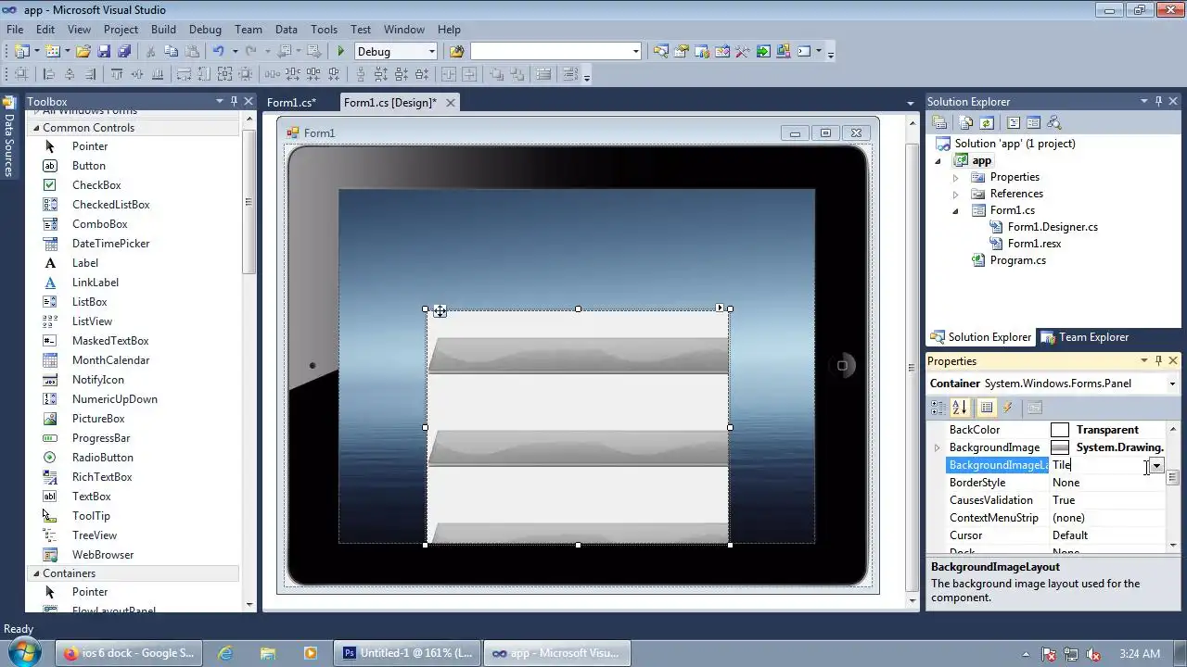Open the Debug configuration dropdown
1187x667 pixels.
click(x=431, y=52)
